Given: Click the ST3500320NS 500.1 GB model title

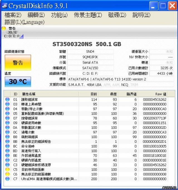Looking at the screenshot, I should tap(87, 44).
